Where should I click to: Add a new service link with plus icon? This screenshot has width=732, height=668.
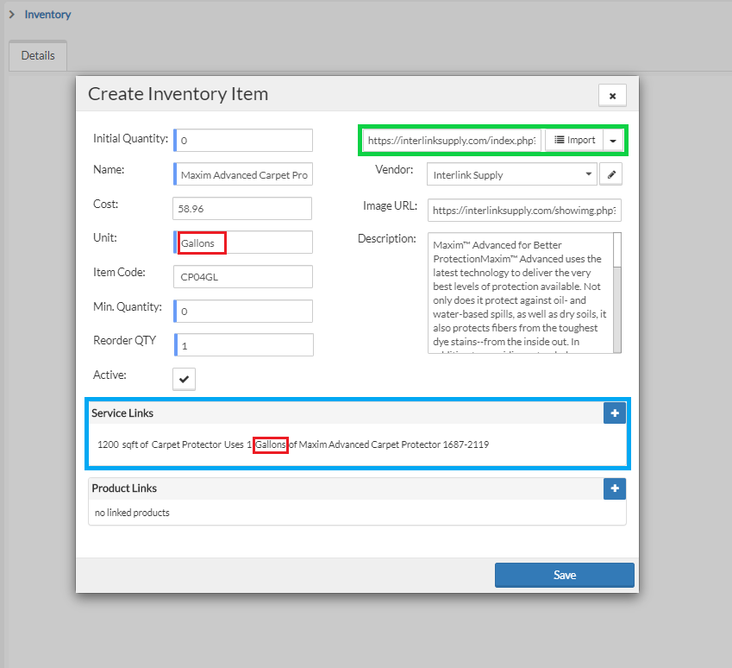pos(614,413)
